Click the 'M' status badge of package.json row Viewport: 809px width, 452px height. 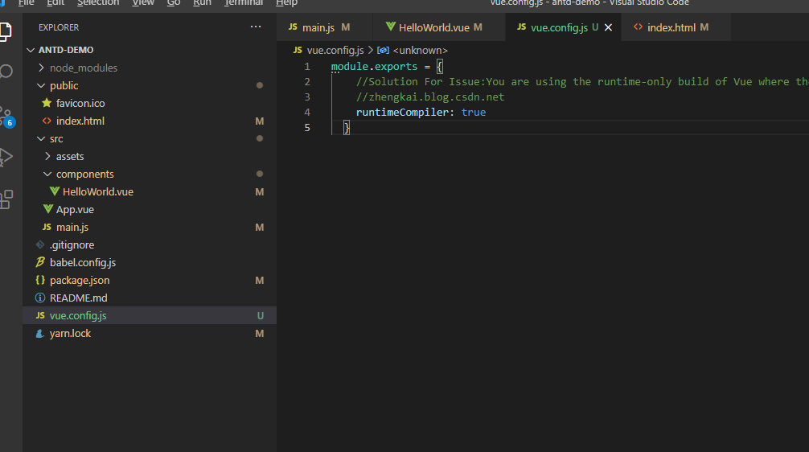coord(260,280)
